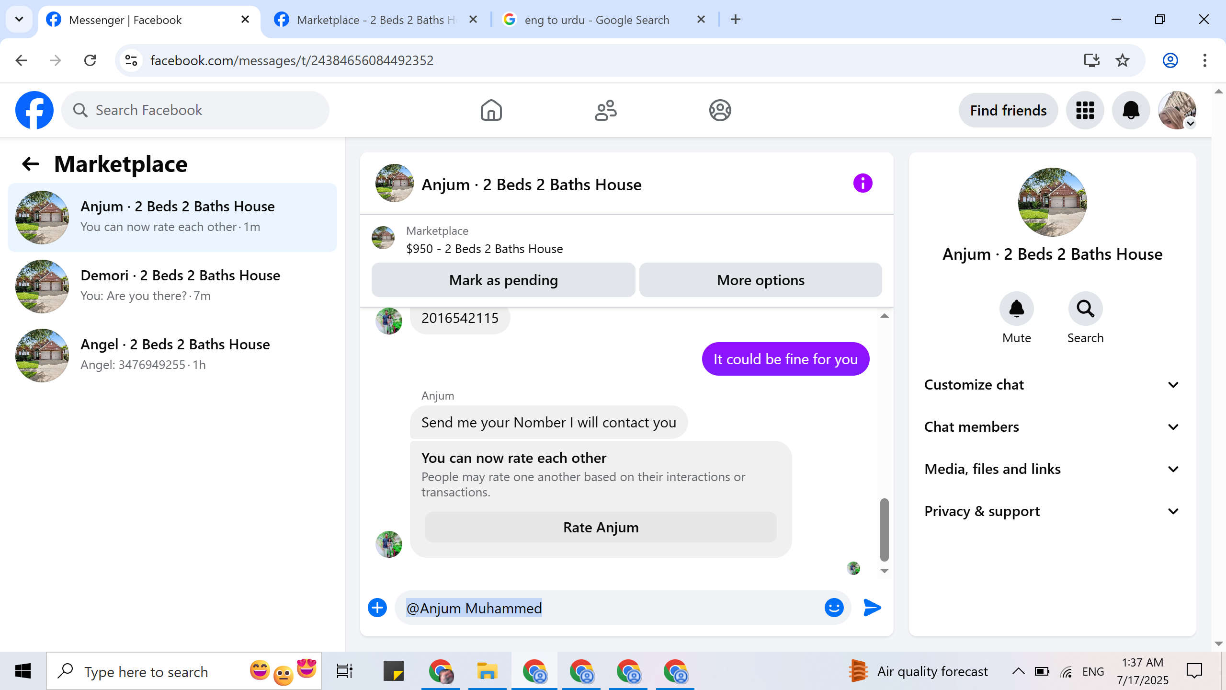Open File Explorer from taskbar

(487, 671)
